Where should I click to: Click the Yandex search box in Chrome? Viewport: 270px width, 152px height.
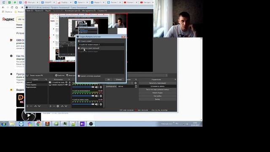20,19
